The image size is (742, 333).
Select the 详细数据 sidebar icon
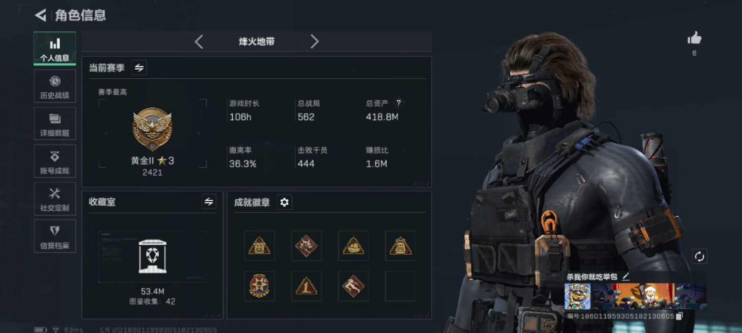click(55, 124)
